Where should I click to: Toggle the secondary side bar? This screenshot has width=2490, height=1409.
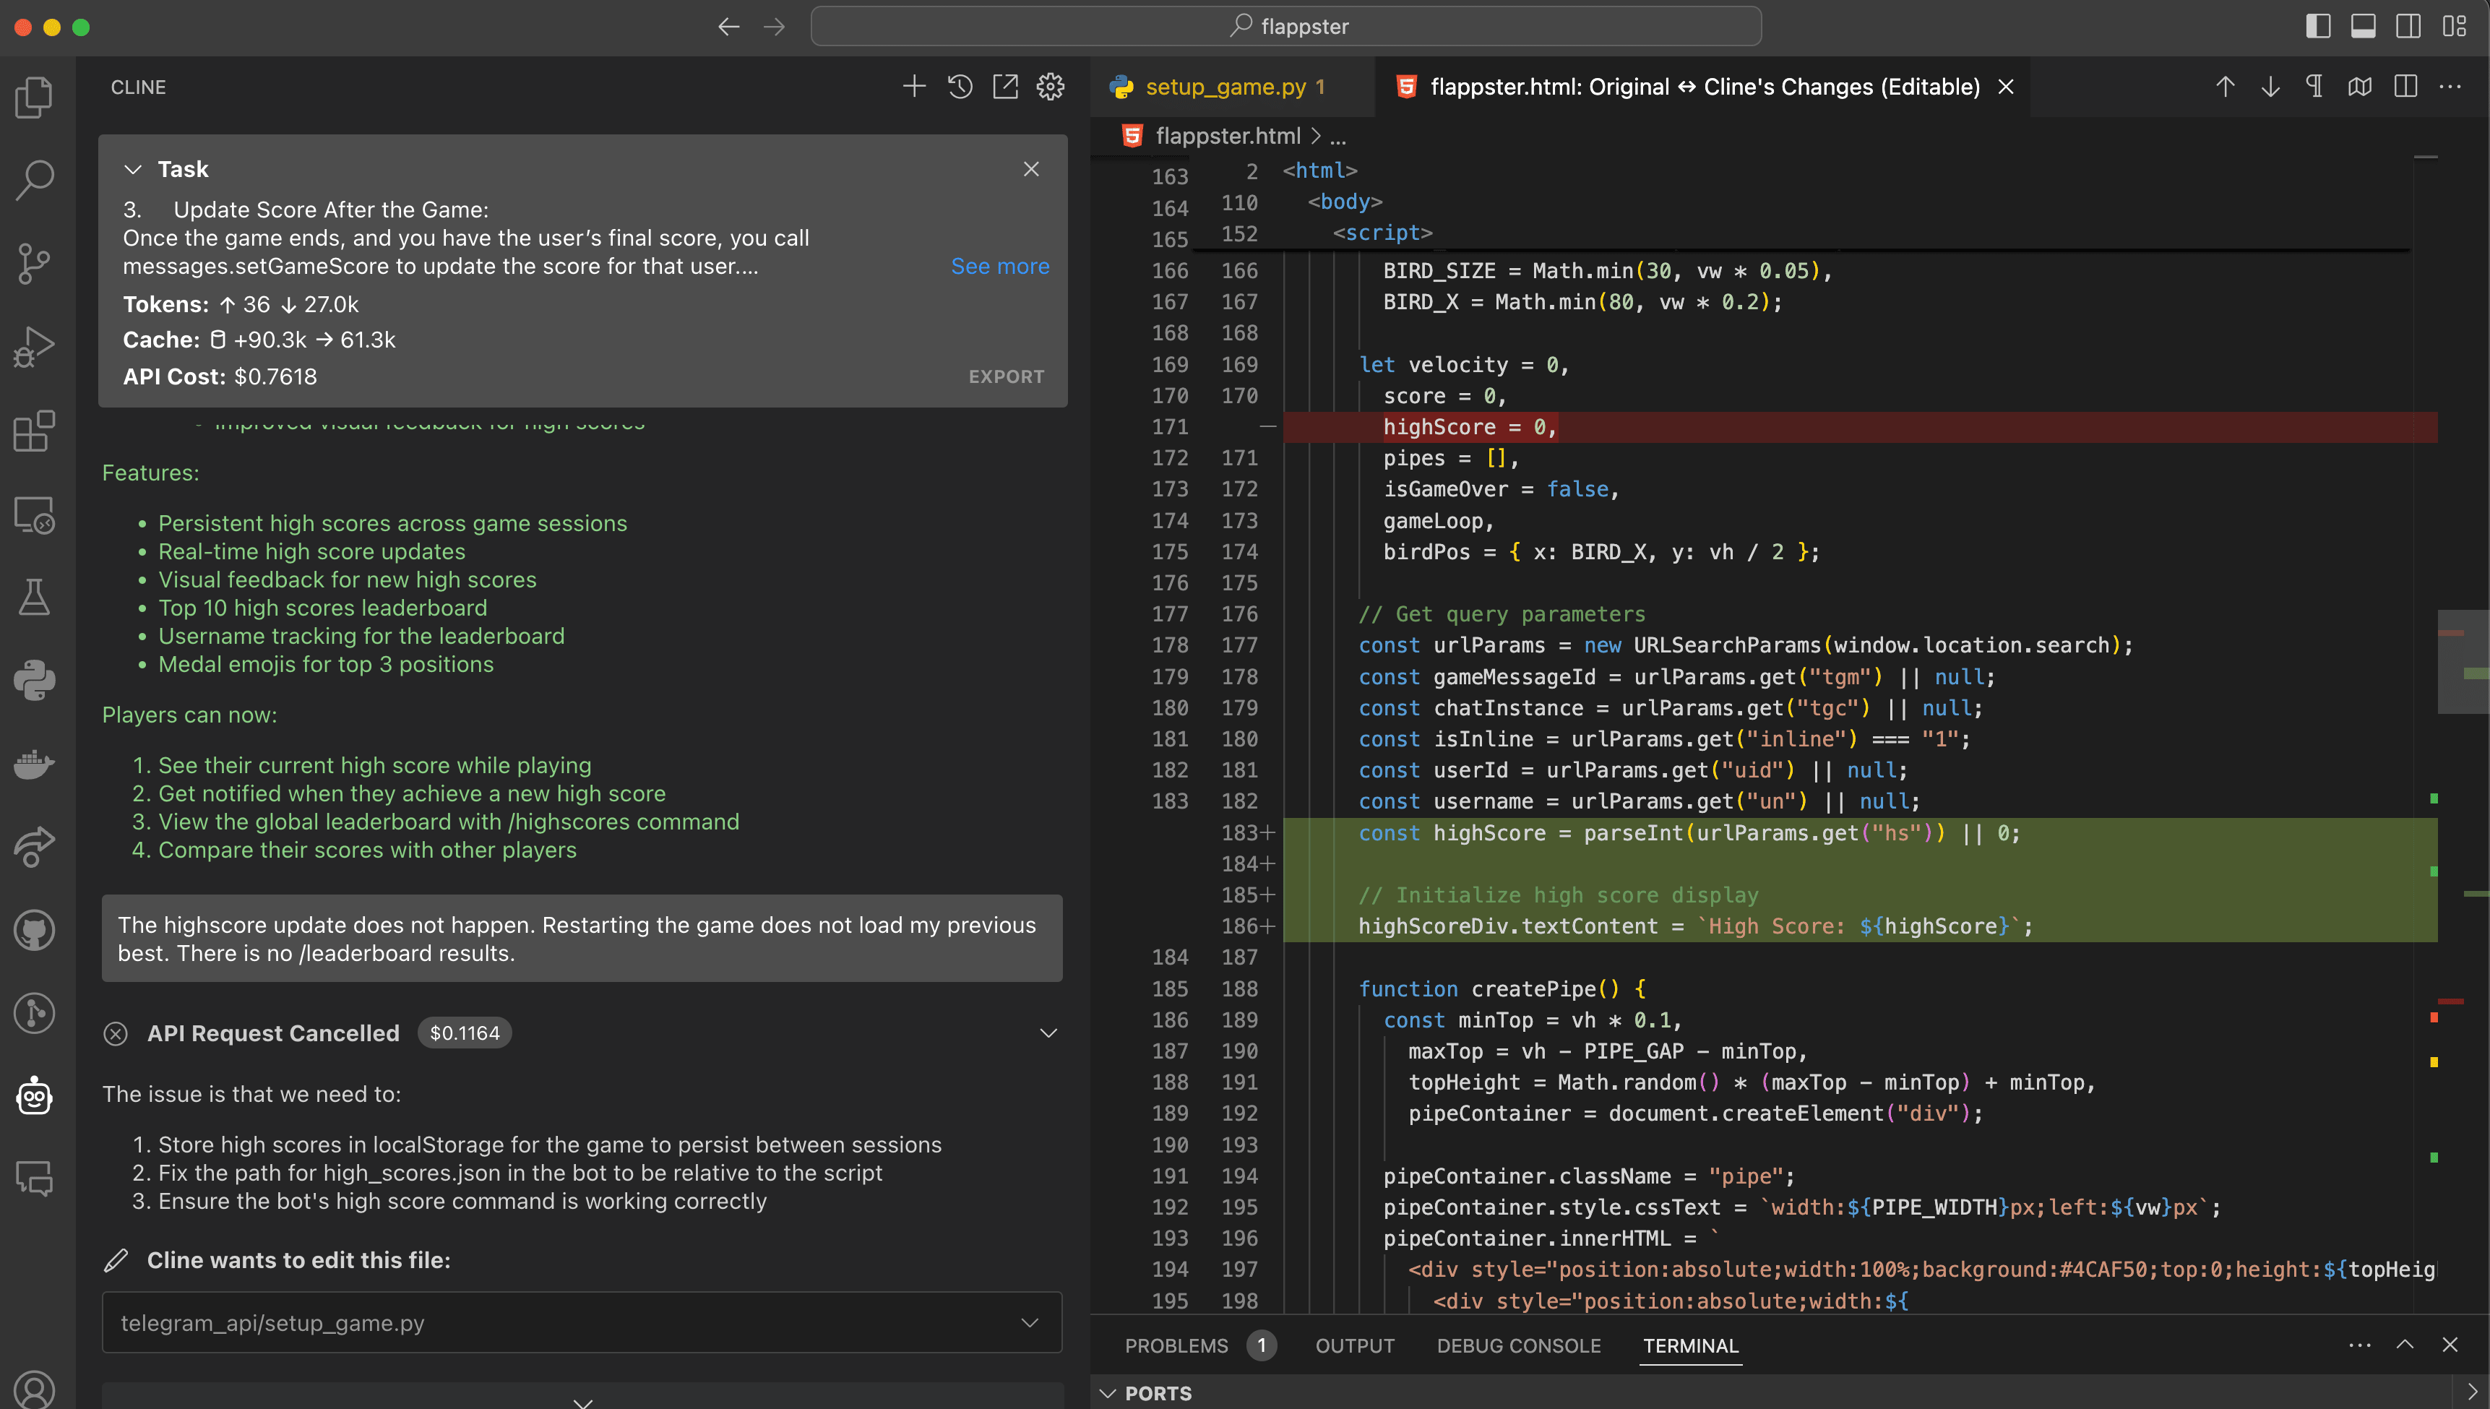pyautogui.click(x=2408, y=27)
